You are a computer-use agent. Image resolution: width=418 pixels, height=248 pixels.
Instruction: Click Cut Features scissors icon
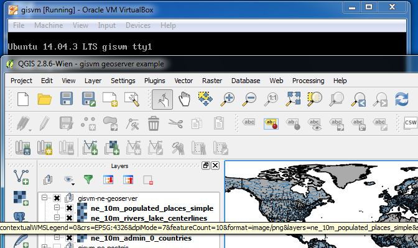point(175,123)
